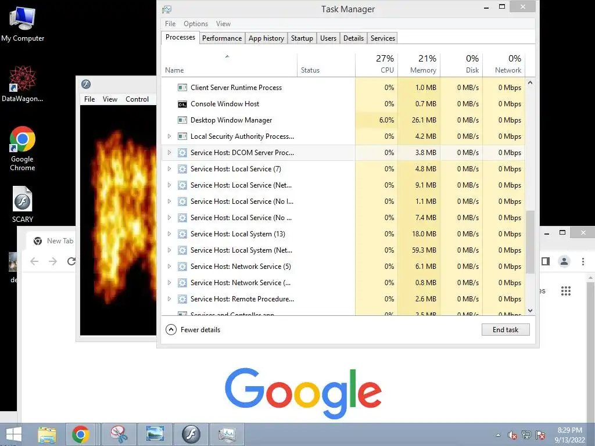Click the Console Window Host icon
This screenshot has width=595, height=446.
[182, 104]
